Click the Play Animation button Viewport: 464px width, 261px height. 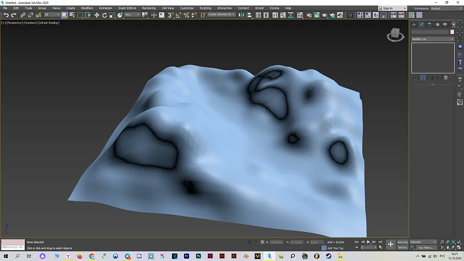pos(368,242)
